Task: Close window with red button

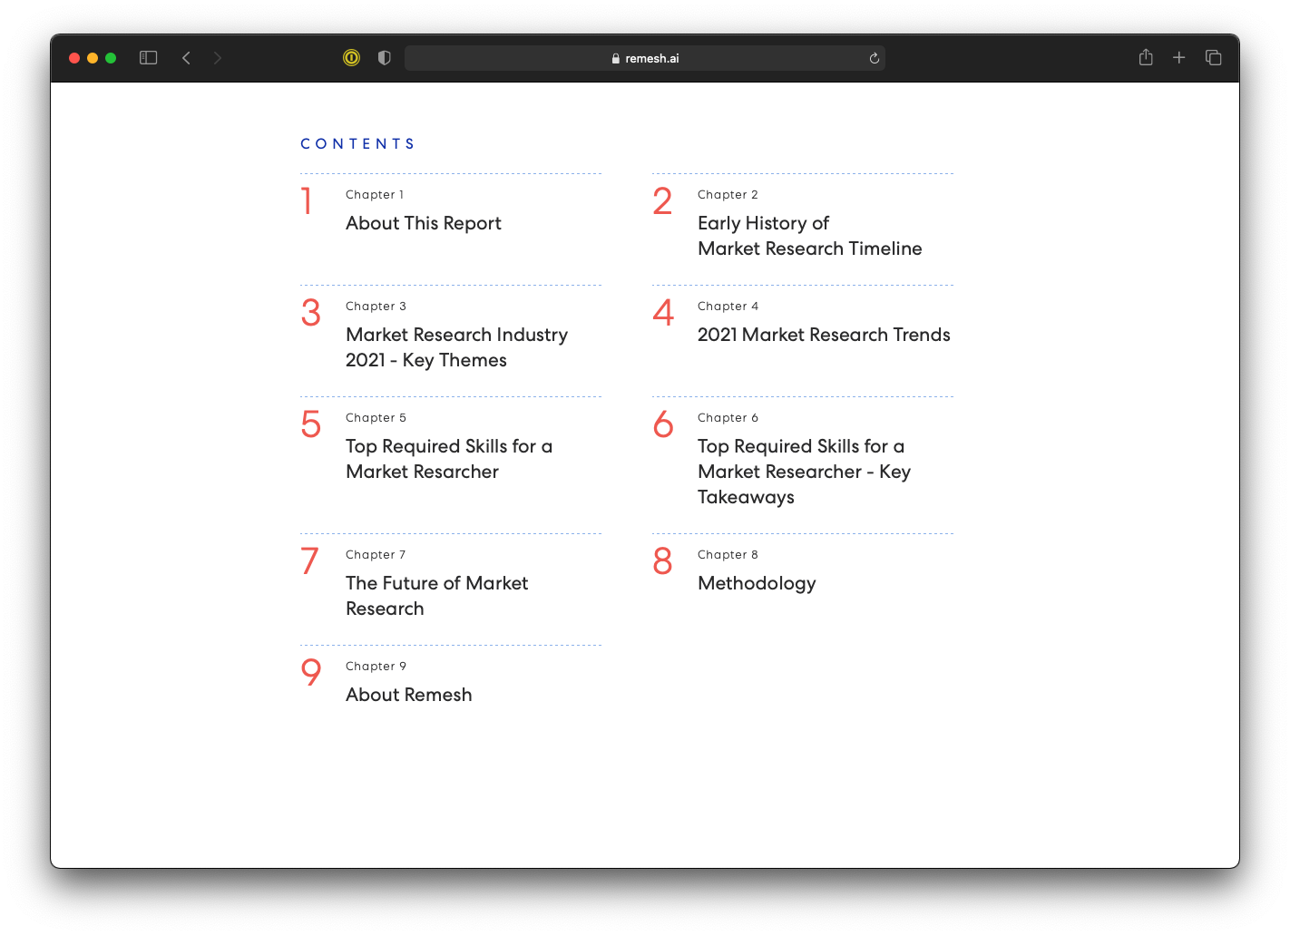Action: coord(74,58)
